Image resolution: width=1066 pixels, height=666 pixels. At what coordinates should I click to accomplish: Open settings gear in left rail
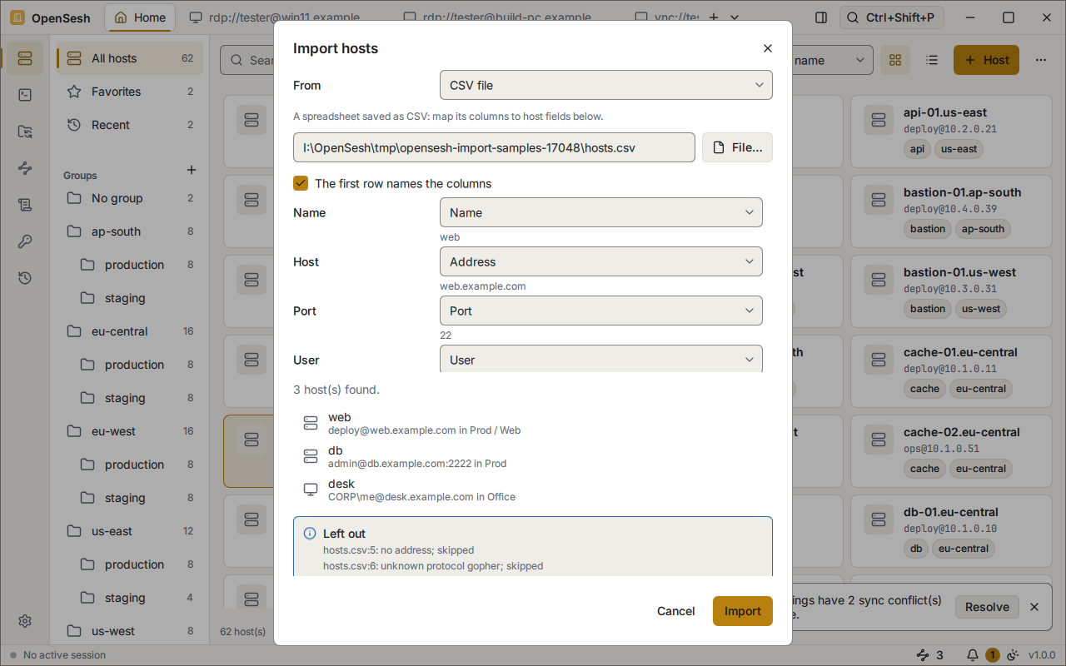[x=24, y=621]
